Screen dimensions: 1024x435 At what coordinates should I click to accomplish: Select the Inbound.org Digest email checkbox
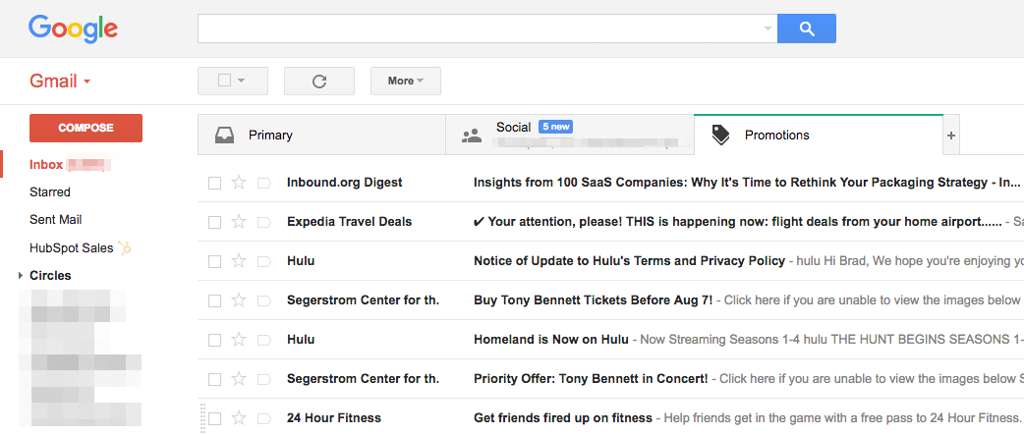[x=214, y=184]
